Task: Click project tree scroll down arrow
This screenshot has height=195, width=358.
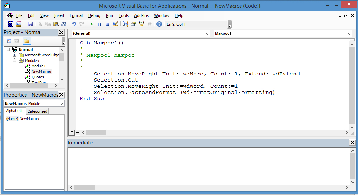Action: [62, 80]
